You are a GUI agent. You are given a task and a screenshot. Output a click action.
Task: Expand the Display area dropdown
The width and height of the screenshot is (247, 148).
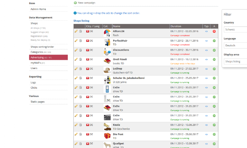235,62
